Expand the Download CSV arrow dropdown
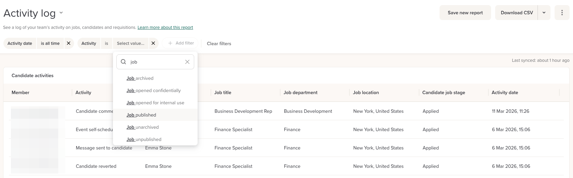 pyautogui.click(x=544, y=13)
